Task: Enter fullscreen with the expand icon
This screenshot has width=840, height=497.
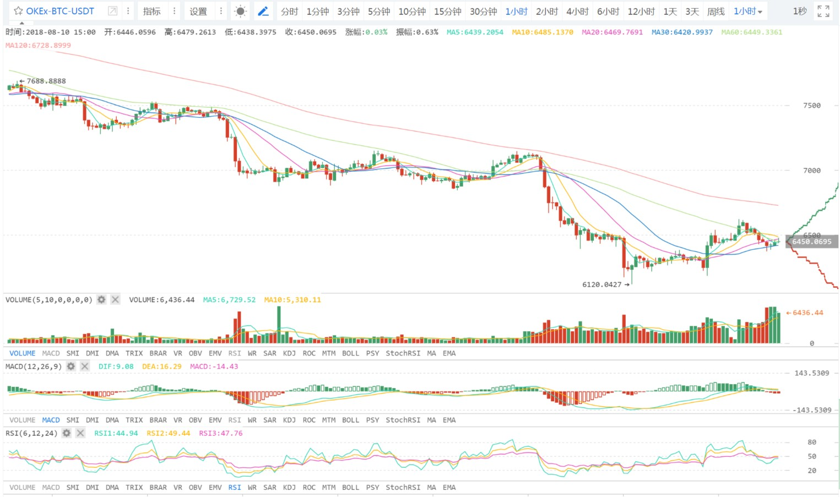Action: [823, 11]
